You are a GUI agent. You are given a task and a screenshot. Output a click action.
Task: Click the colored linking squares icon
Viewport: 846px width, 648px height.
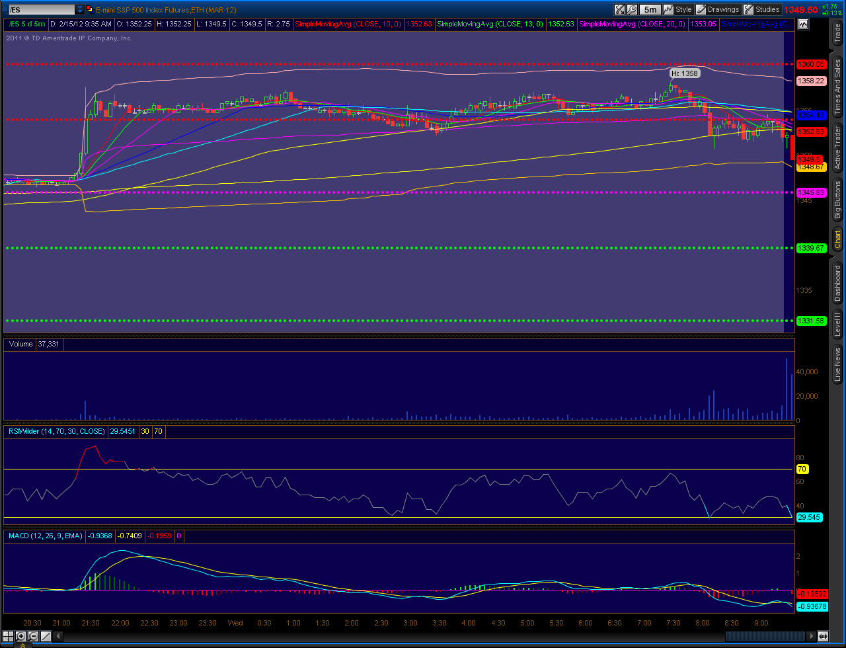pos(91,10)
